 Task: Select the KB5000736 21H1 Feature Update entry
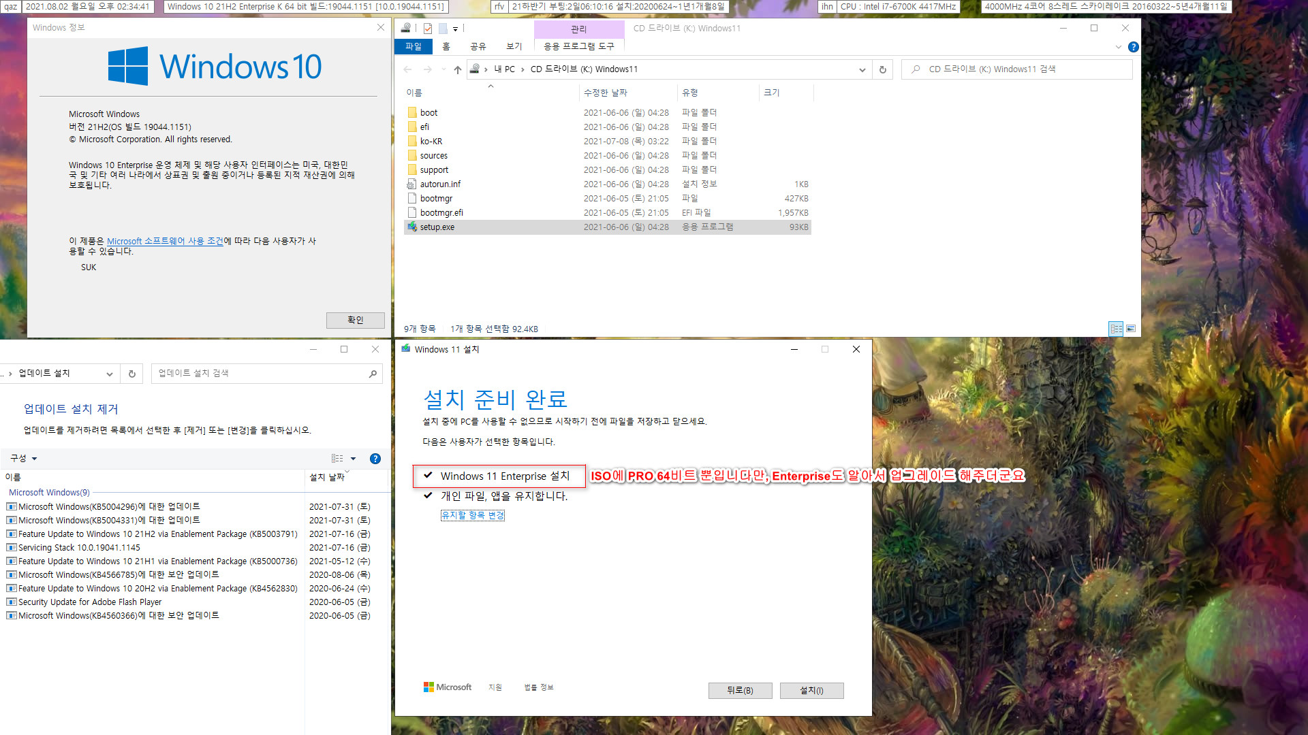point(189,561)
